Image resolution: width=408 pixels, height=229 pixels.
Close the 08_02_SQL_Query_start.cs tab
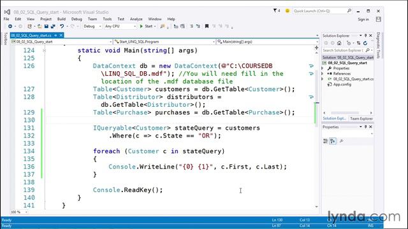pyautogui.click(x=61, y=36)
